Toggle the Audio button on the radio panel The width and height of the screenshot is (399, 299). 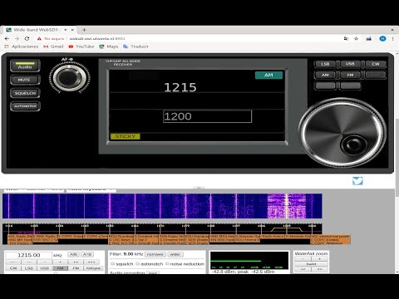coord(25,66)
